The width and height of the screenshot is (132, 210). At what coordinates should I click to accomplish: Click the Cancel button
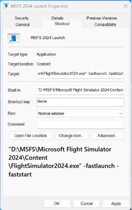coord(87,204)
